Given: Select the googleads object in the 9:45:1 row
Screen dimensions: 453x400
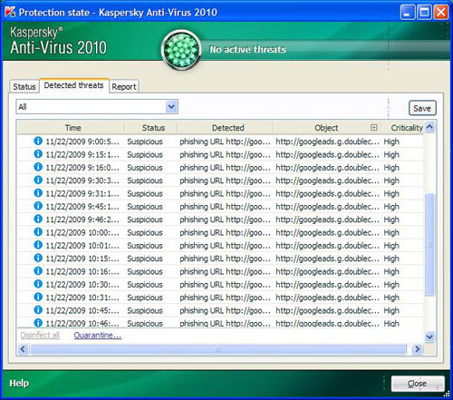Looking at the screenshot, I should [x=327, y=207].
